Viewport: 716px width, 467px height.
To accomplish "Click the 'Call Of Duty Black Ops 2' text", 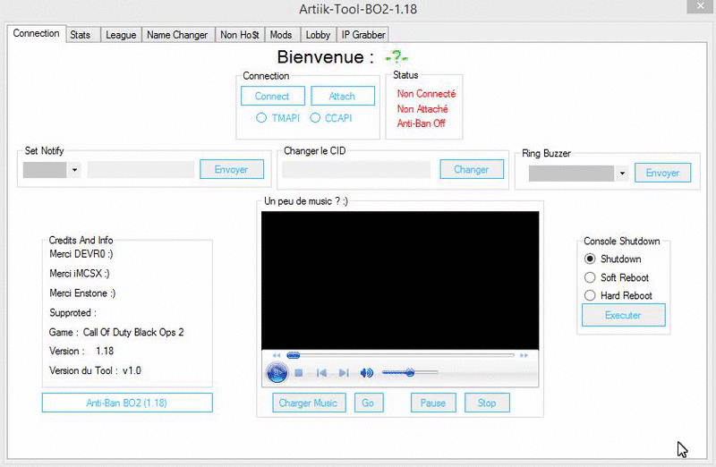I will pyautogui.click(x=133, y=332).
